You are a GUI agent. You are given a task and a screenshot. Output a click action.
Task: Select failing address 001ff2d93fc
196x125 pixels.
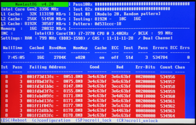click(40, 115)
